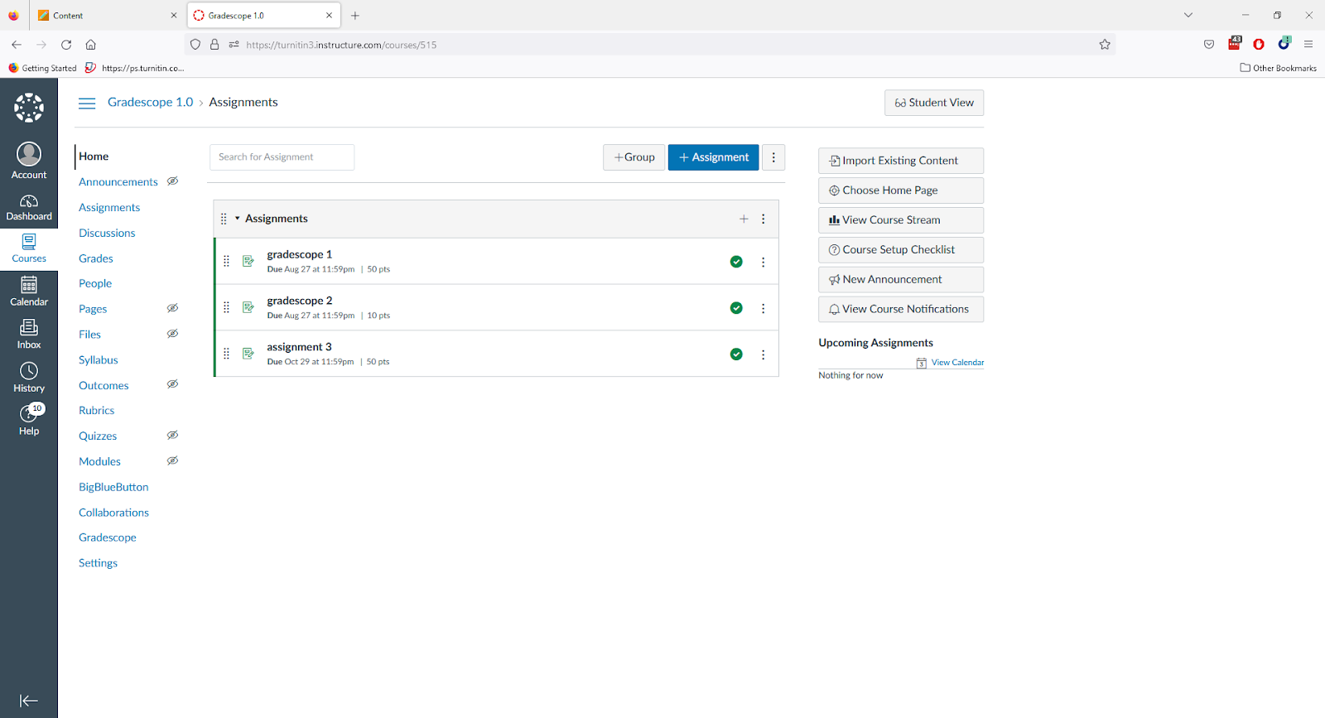This screenshot has width=1325, height=718.
Task: Toggle published status of gradescope 2
Action: (x=736, y=308)
